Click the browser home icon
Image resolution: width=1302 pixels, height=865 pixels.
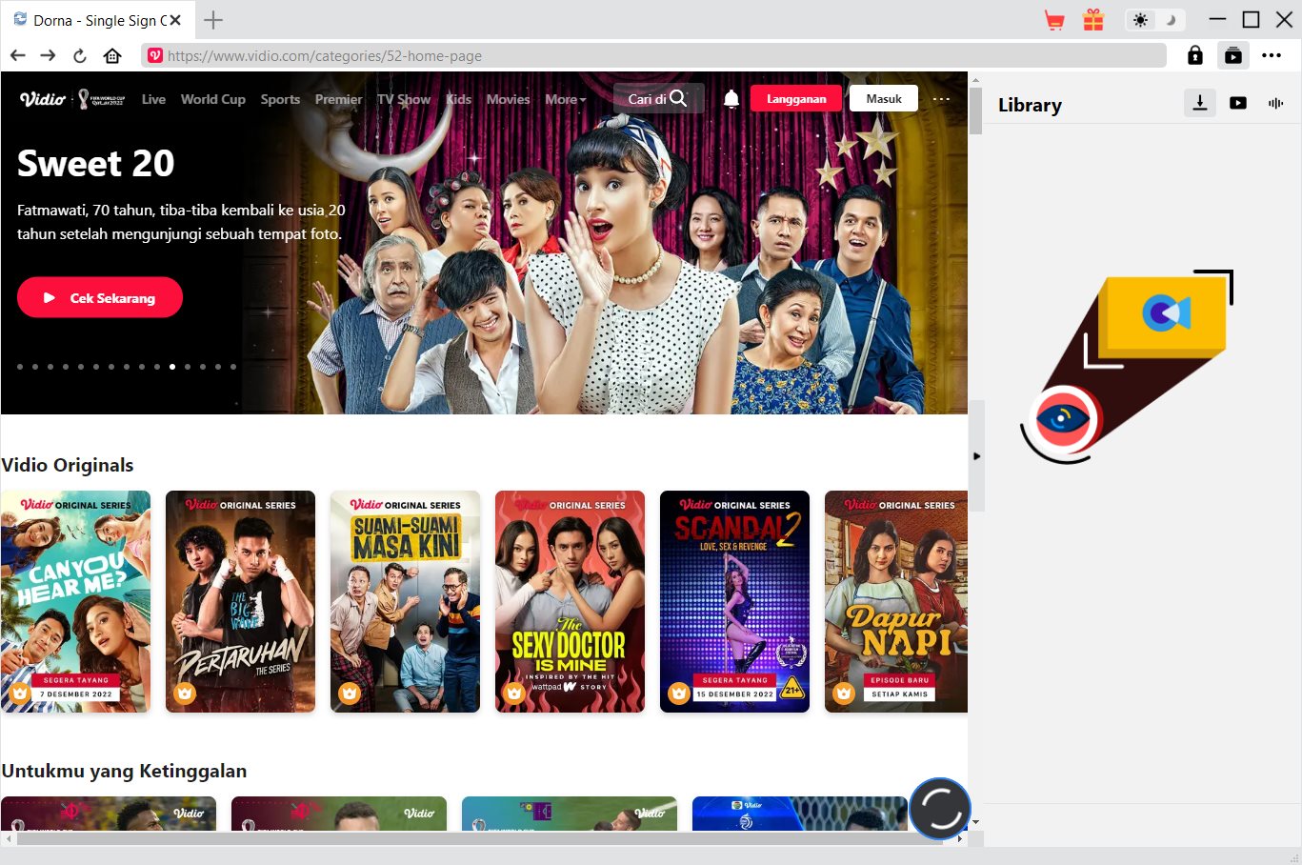(112, 56)
